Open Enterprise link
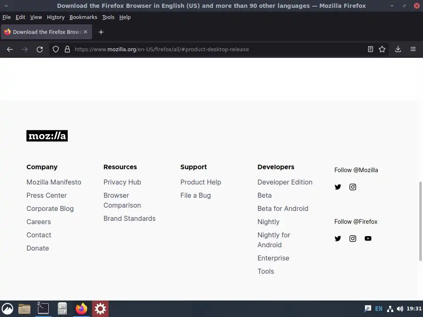The width and height of the screenshot is (423, 317). tap(273, 258)
